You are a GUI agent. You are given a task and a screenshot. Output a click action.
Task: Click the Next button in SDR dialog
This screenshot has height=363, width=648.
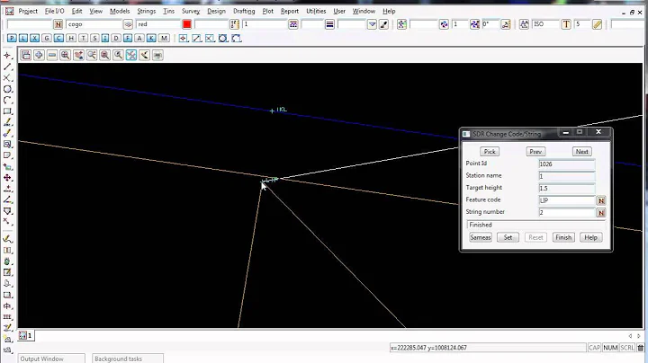(582, 151)
